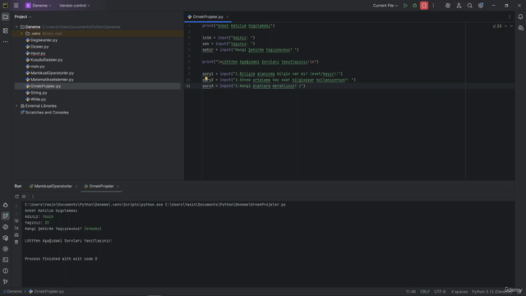Open the Structure tool window icon
The image size is (526, 296).
6,30
